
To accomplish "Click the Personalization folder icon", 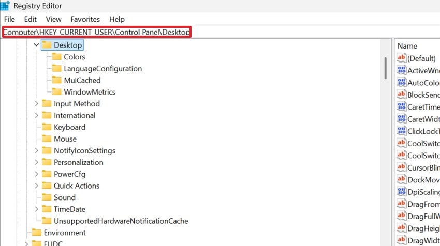I will tap(47, 162).
